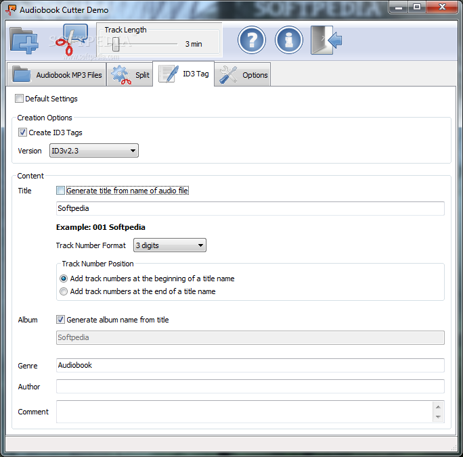The image size is (463, 457).
Task: Click the Track Length slider handle
Action: coord(116,44)
